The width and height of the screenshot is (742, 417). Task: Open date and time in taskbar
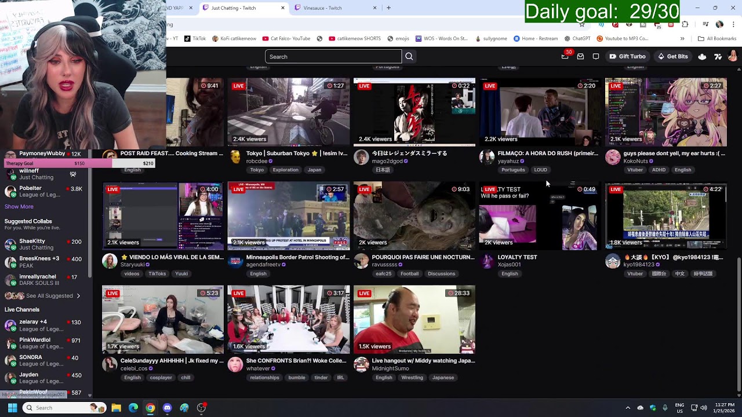[x=724, y=408]
